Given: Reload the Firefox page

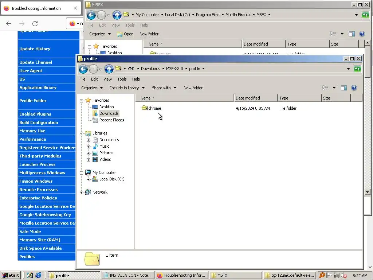Looking at the screenshot, I should pos(35,24).
